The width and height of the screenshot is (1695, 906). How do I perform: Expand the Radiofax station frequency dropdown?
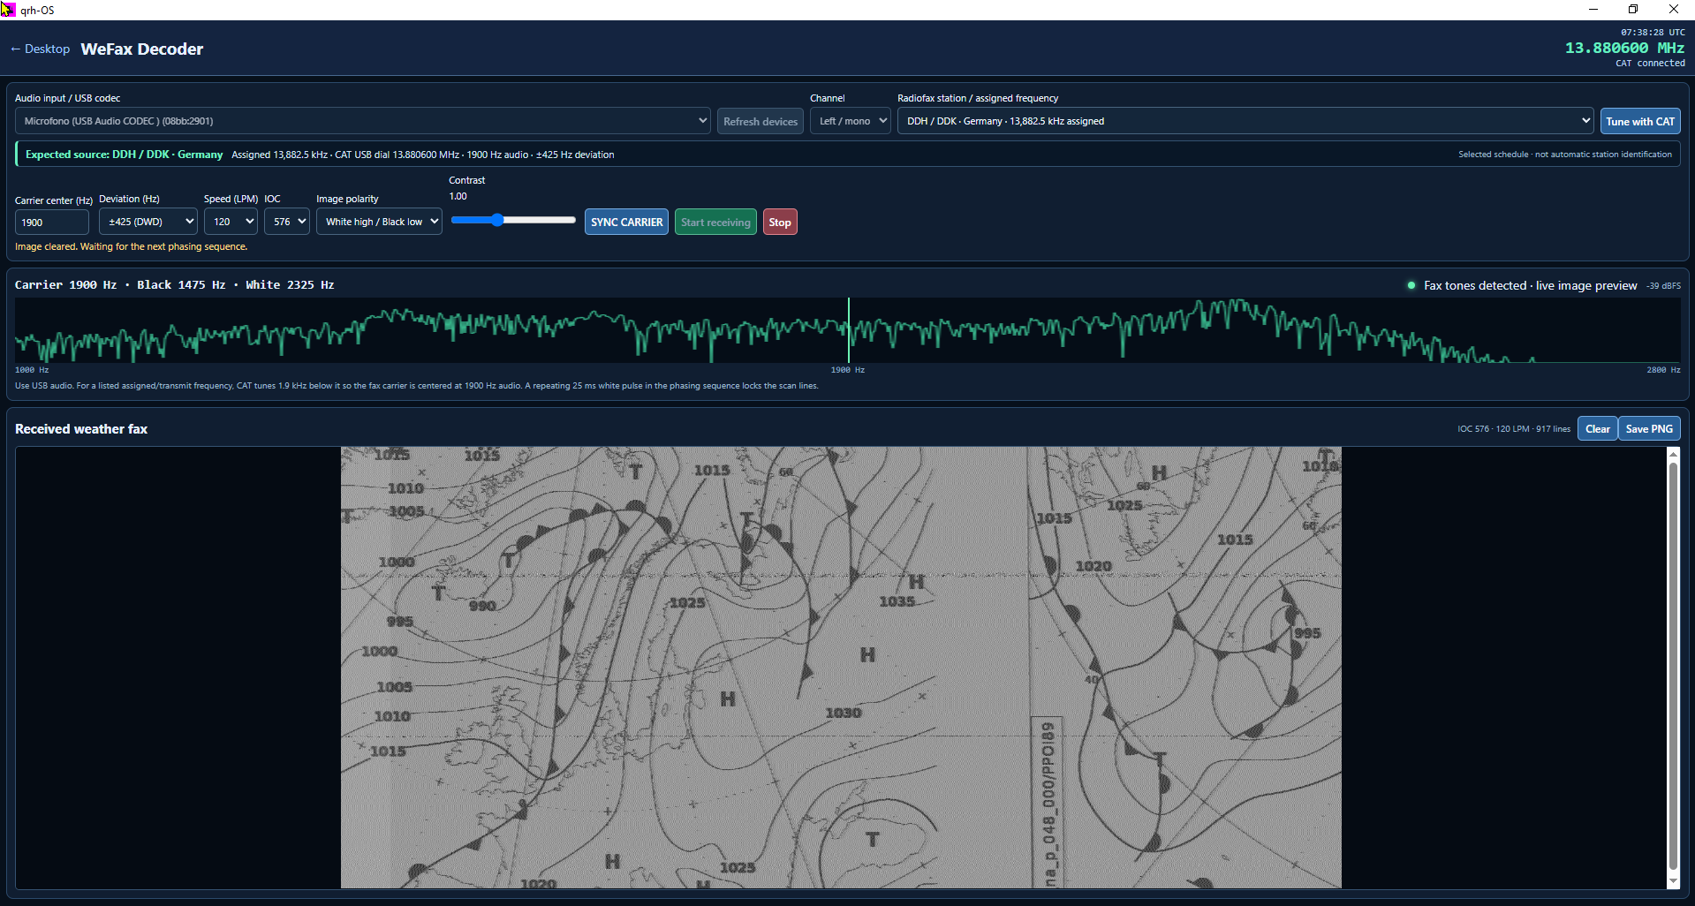coord(1245,121)
